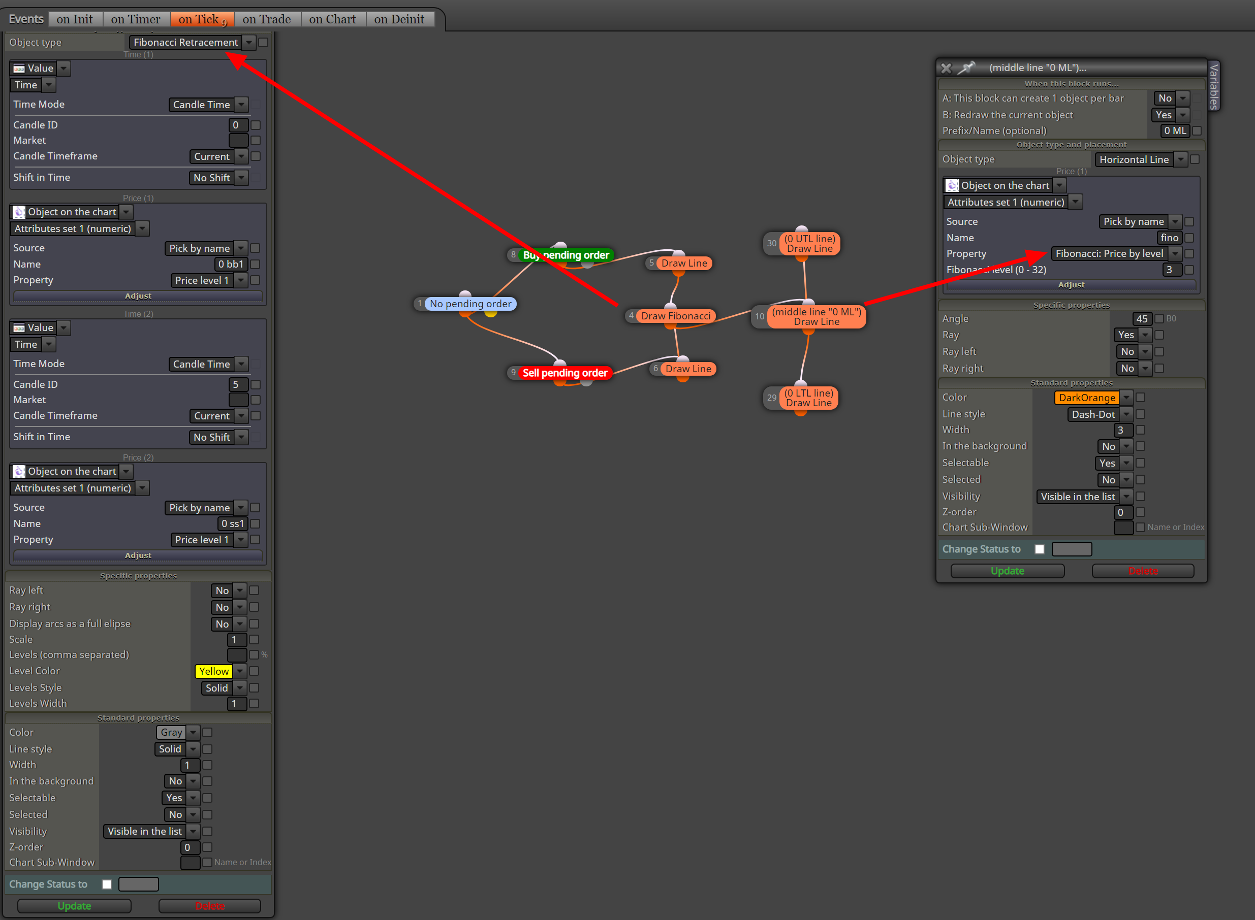Click the red Delete button in left panel
Image resolution: width=1255 pixels, height=920 pixels.
tap(210, 905)
